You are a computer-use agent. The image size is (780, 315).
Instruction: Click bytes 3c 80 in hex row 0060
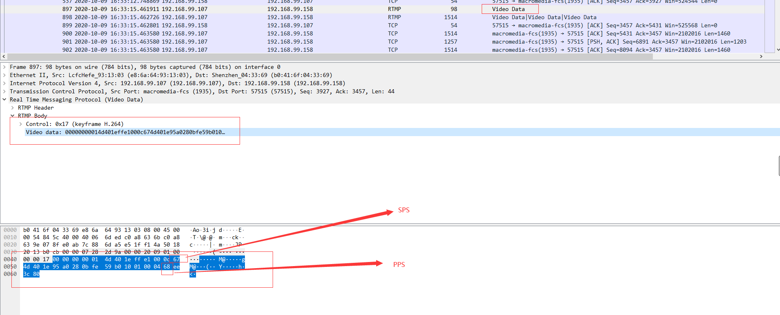point(31,274)
